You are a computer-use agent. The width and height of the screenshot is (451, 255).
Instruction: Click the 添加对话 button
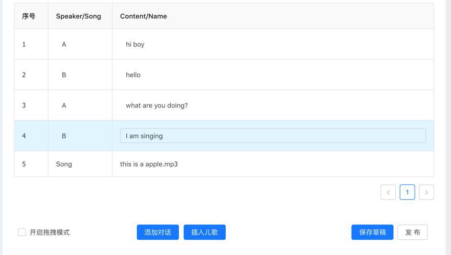[x=158, y=232]
